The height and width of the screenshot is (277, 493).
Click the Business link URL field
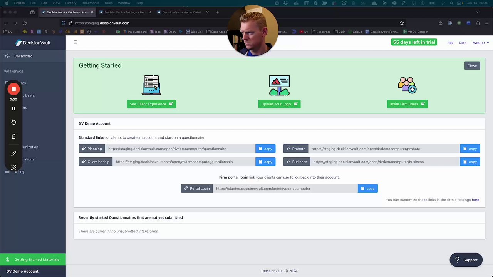pyautogui.click(x=385, y=162)
